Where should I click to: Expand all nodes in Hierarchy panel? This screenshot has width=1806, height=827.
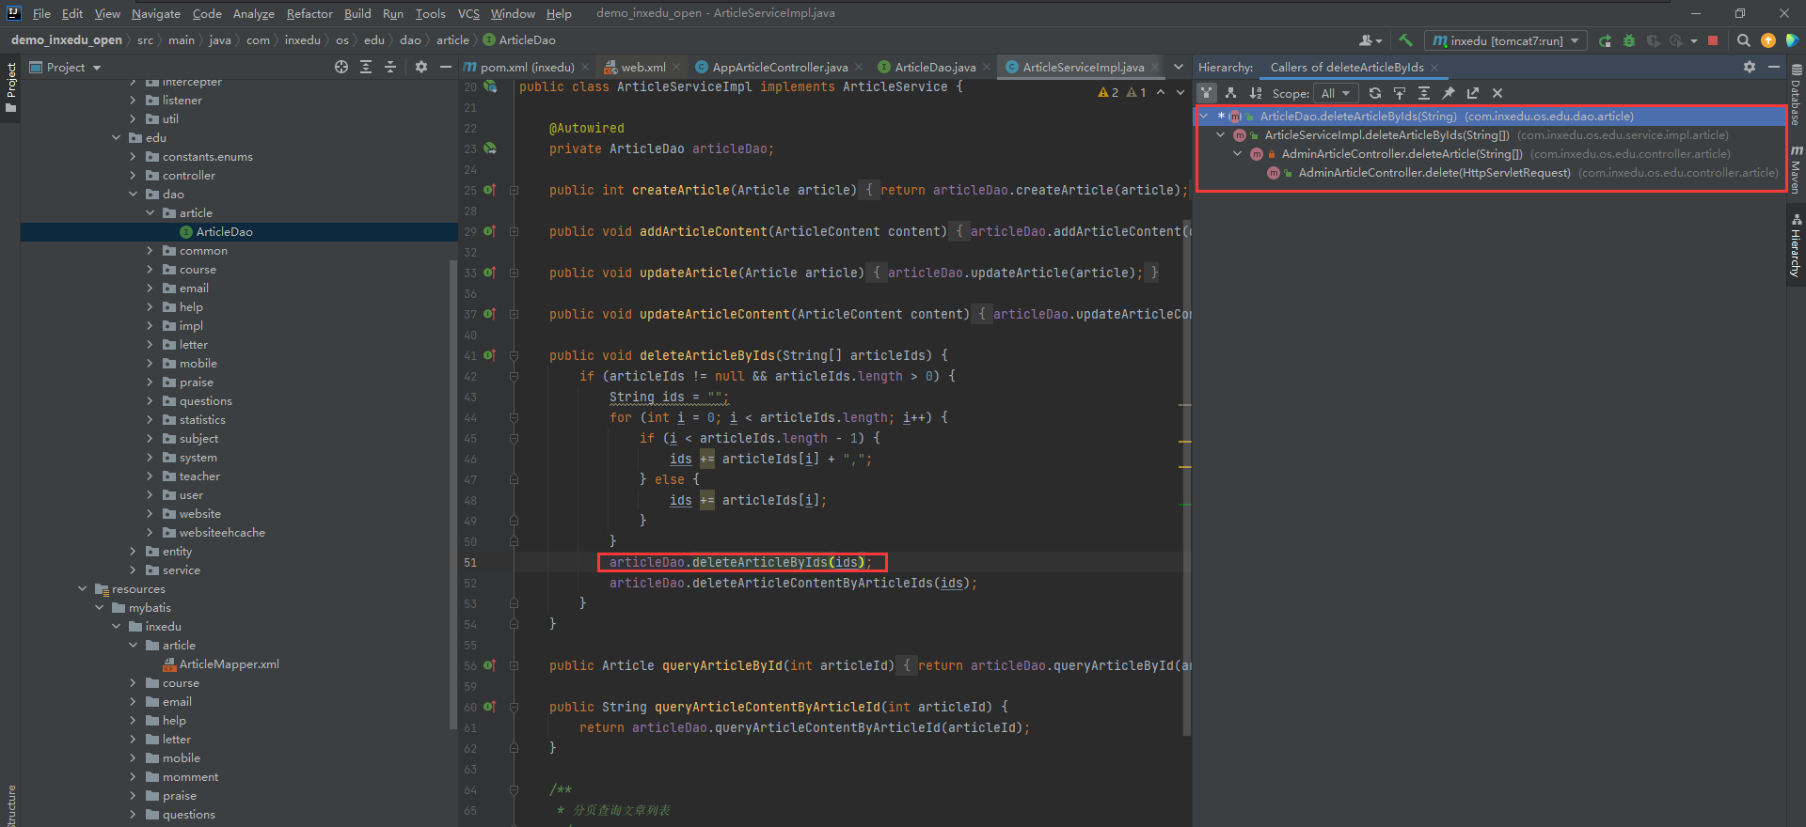(x=1424, y=93)
